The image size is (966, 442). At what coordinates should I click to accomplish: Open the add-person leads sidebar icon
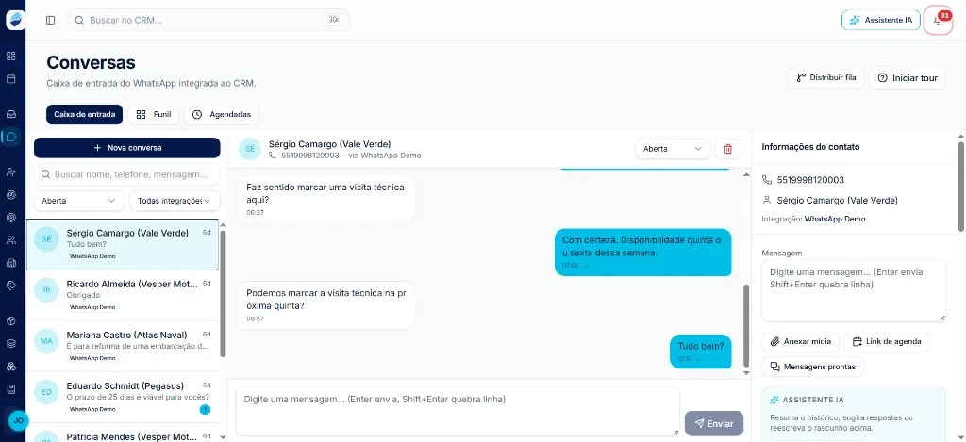(x=10, y=172)
